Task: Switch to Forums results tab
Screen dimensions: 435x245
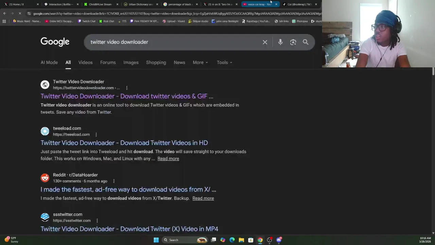Action: [108, 62]
